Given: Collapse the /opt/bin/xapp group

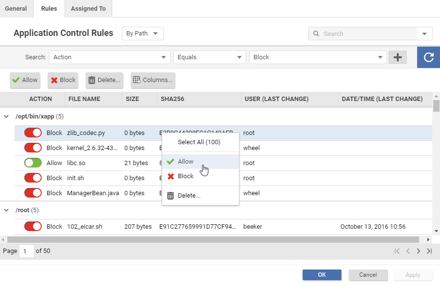Looking at the screenshot, I should pos(6,117).
